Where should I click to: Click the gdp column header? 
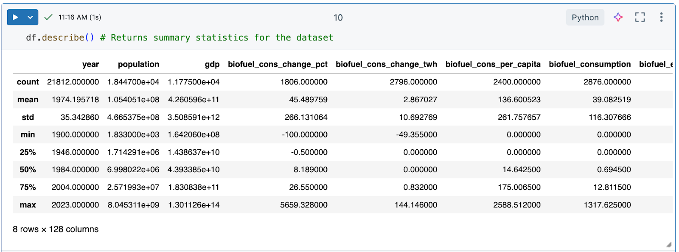(x=212, y=64)
